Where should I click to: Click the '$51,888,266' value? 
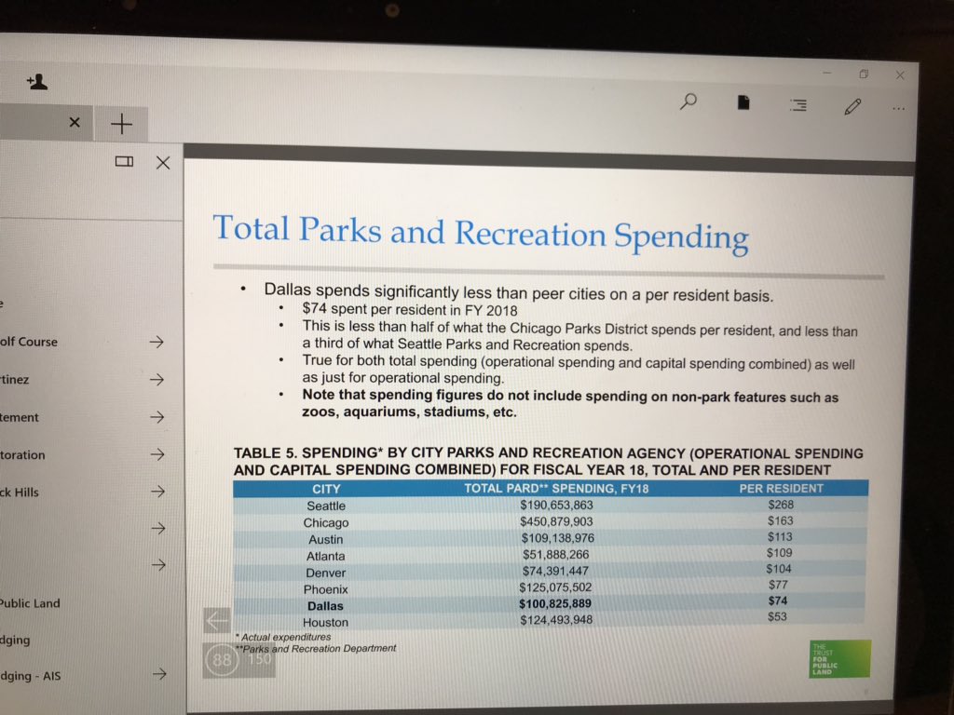[x=555, y=555]
